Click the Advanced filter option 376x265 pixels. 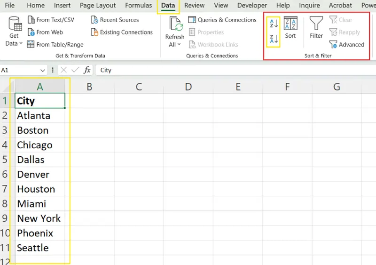tap(347, 45)
